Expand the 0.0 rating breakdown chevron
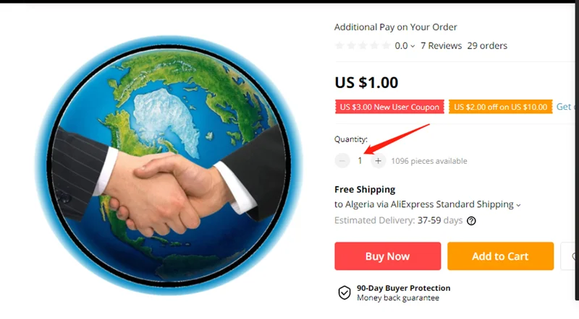The image size is (579, 319). click(413, 46)
